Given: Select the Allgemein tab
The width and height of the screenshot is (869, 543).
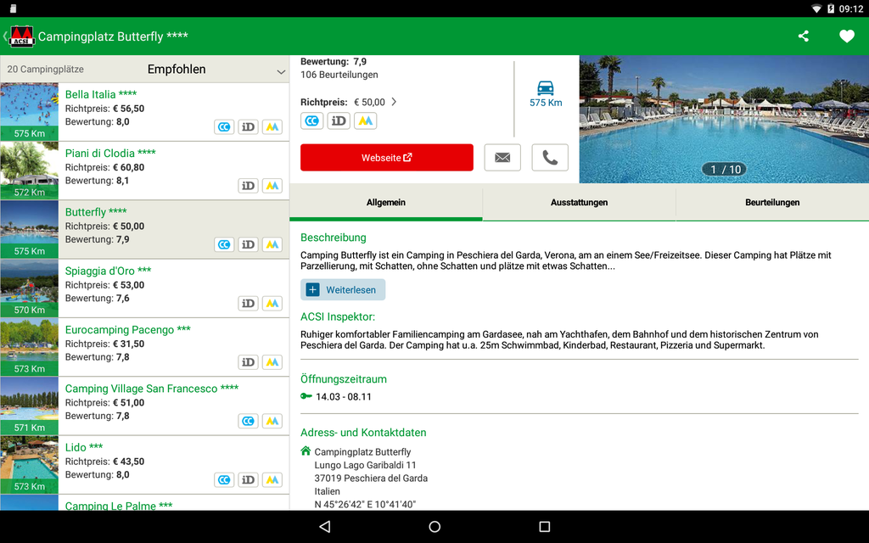Looking at the screenshot, I should [386, 203].
